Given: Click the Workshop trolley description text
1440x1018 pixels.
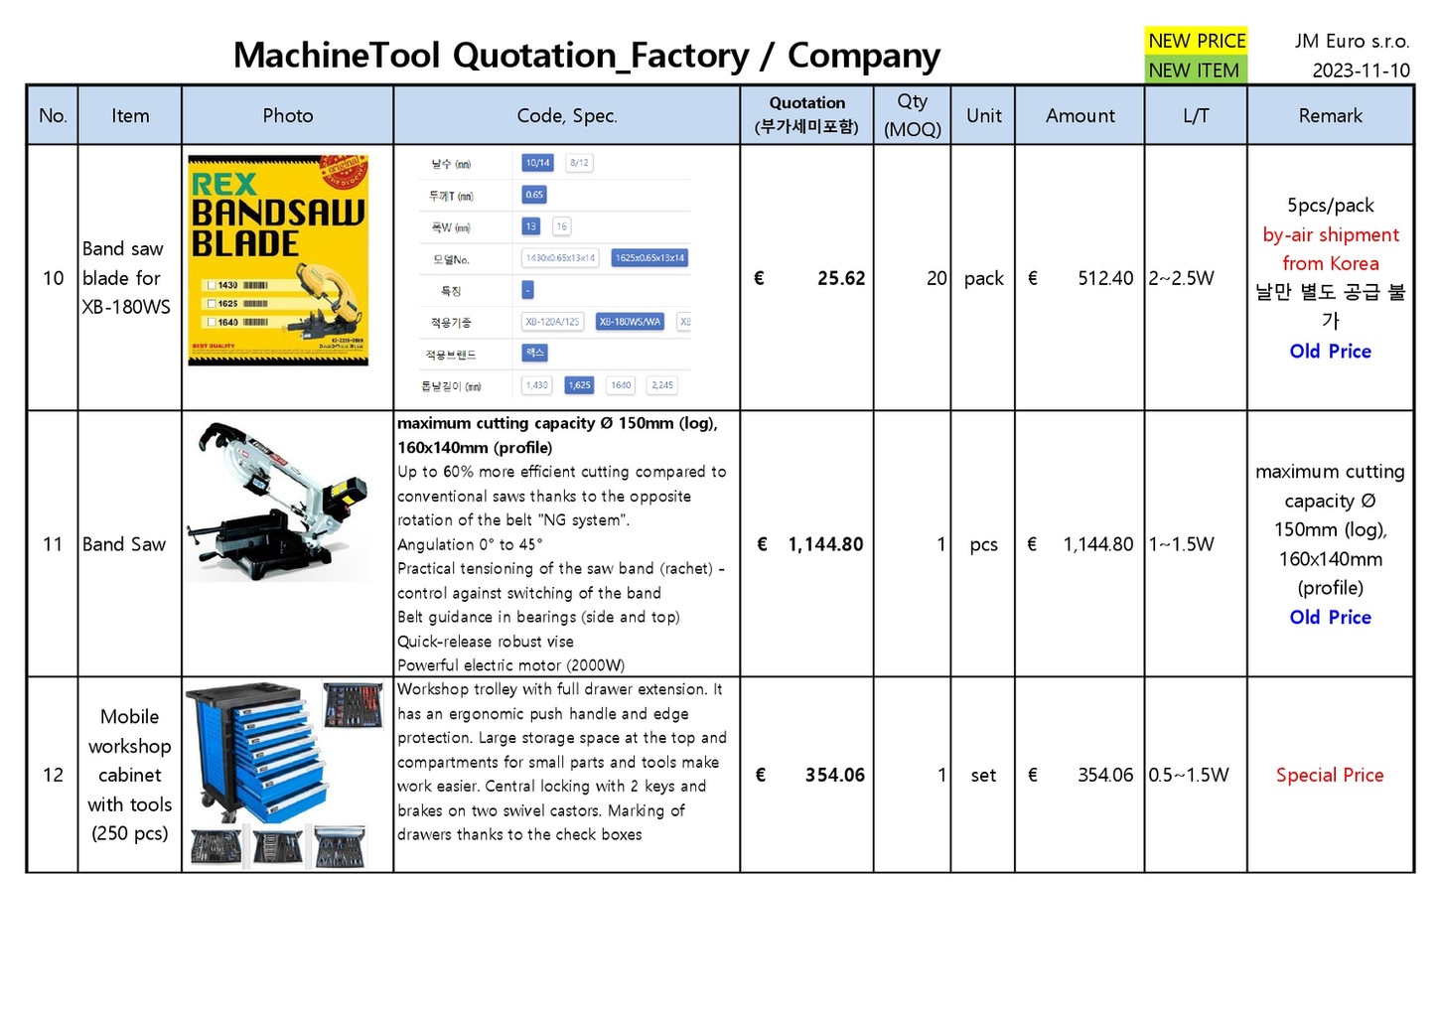Looking at the screenshot, I should coord(562,762).
